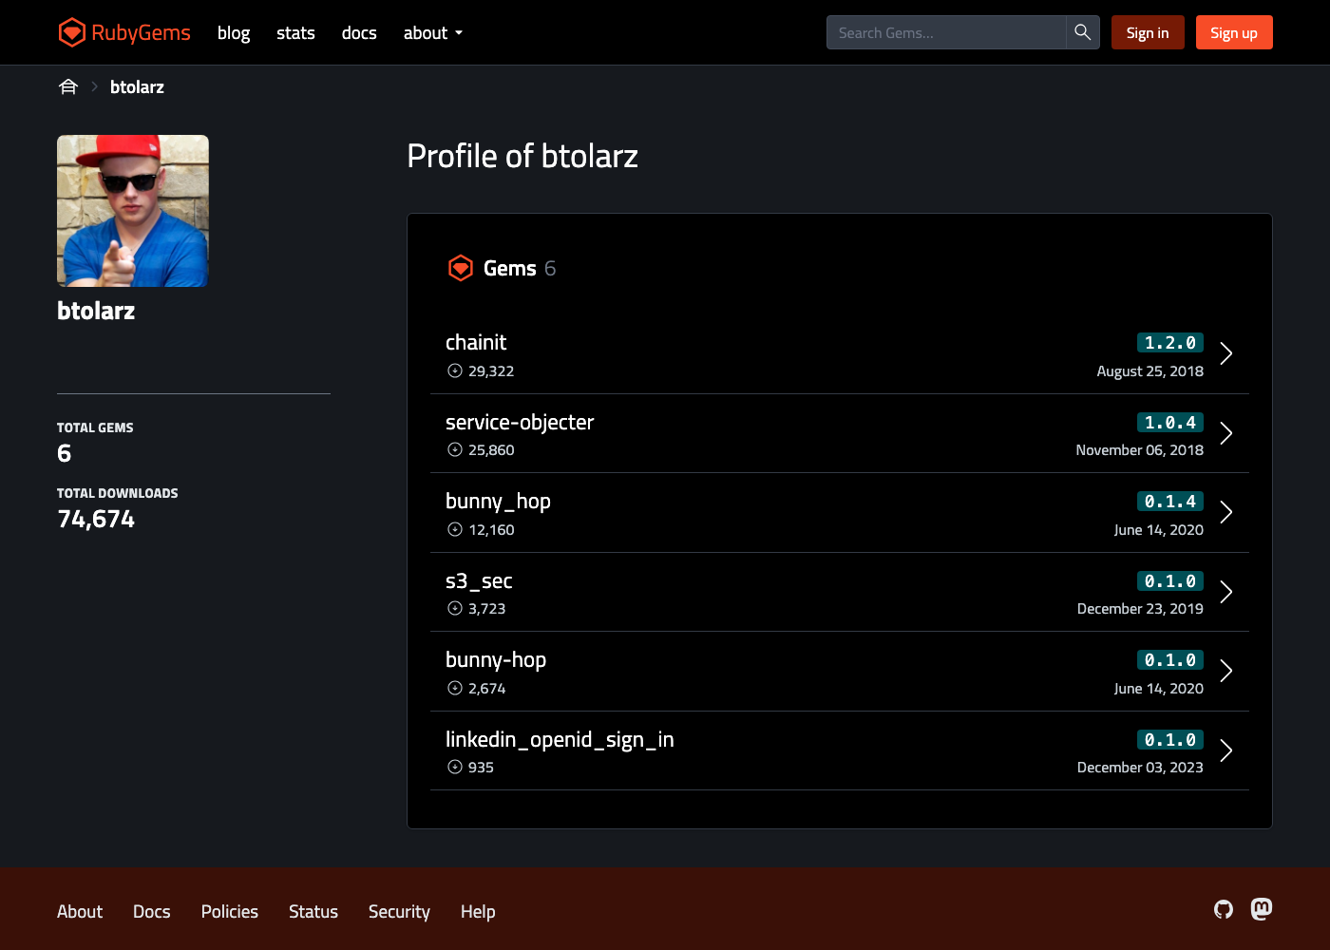Viewport: 1330px width, 950px height.
Task: Expand the about dropdown menu
Action: pos(433,32)
